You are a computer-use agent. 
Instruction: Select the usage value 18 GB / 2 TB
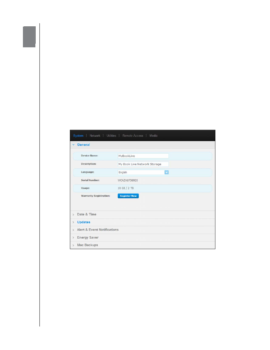[x=126, y=188]
